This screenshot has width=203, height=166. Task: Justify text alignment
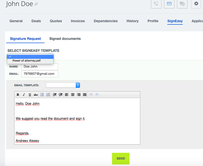(x=85, y=95)
